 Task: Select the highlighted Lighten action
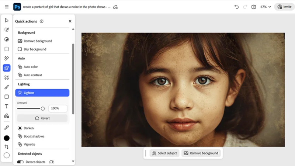pos(42,93)
